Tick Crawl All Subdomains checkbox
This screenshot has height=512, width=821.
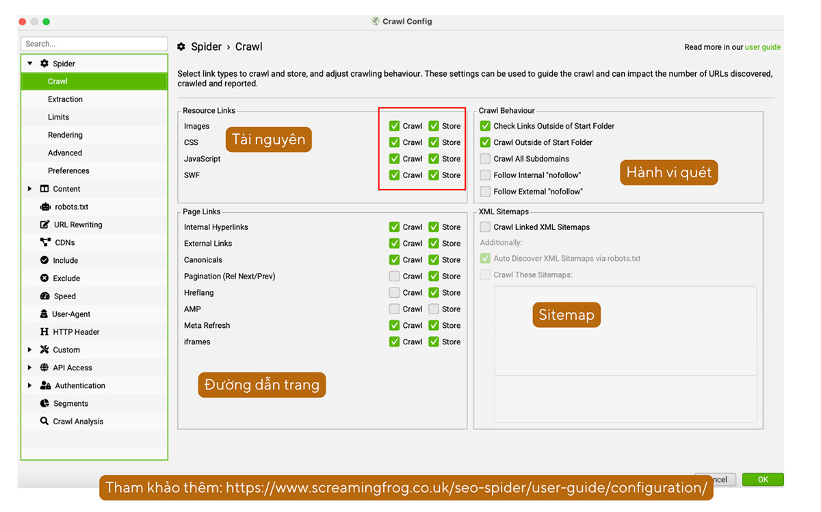(x=485, y=159)
